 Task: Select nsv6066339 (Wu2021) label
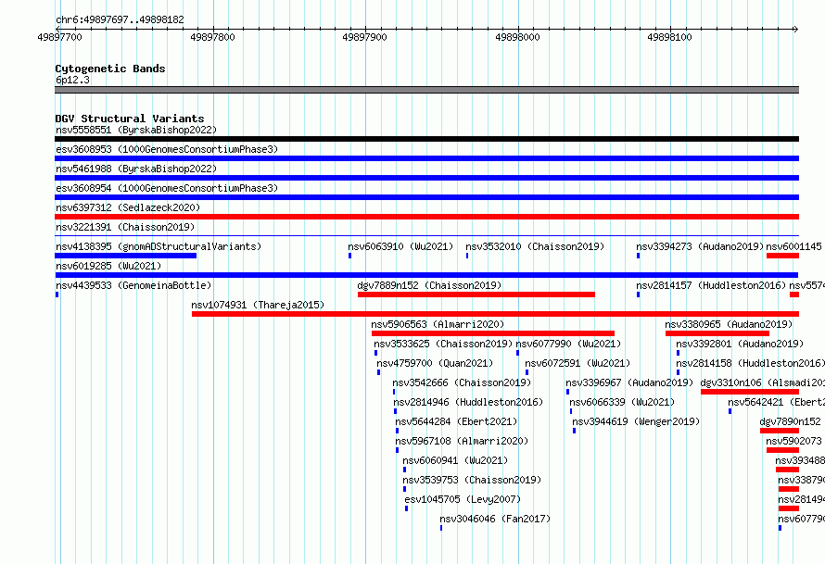pyautogui.click(x=622, y=402)
